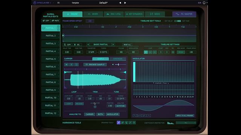Select the carrier Sample tab
Image resolution: width=241 pixels, height=135 pixels.
[x=101, y=59]
